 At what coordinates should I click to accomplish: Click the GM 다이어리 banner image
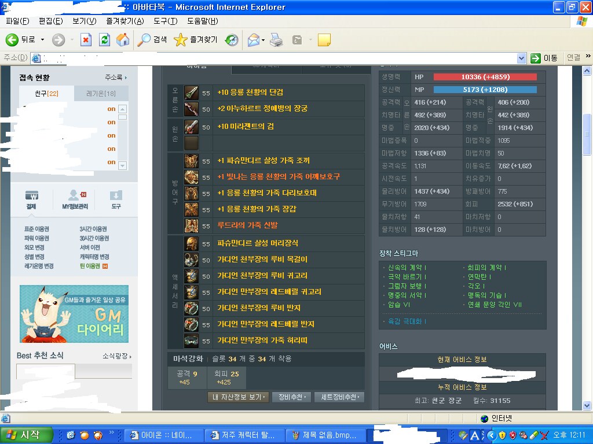74,314
